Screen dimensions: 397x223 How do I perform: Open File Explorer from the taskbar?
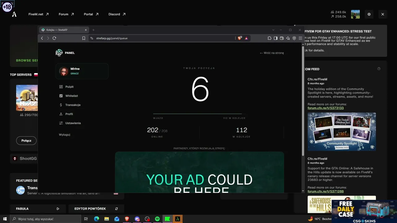107,219
